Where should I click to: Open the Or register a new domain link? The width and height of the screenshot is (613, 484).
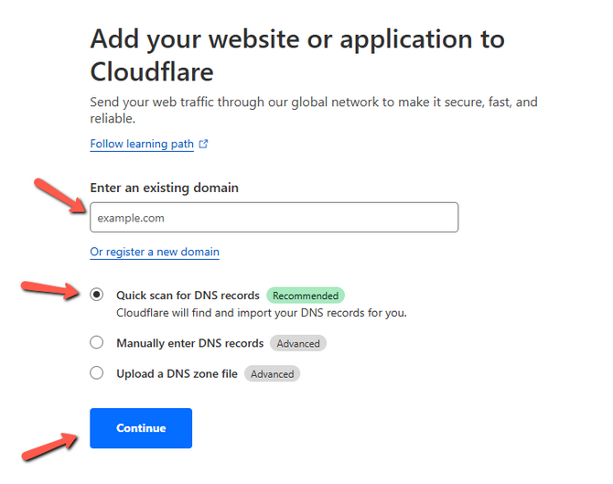click(155, 252)
